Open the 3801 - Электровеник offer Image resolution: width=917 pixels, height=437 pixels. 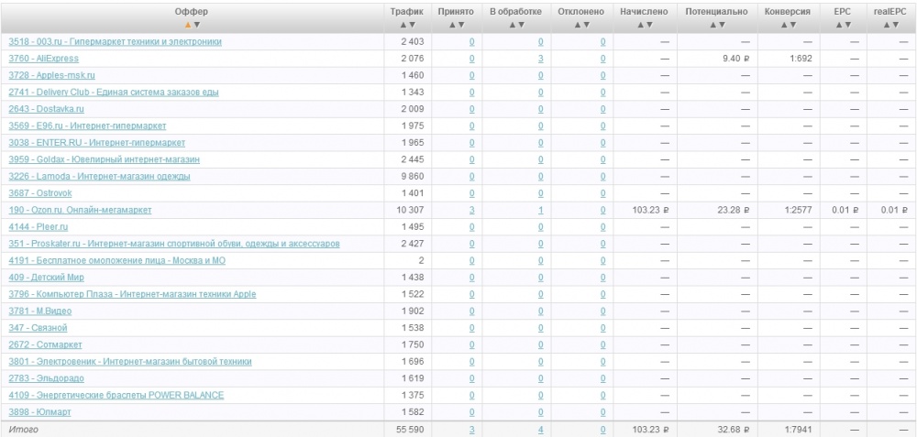tap(130, 362)
